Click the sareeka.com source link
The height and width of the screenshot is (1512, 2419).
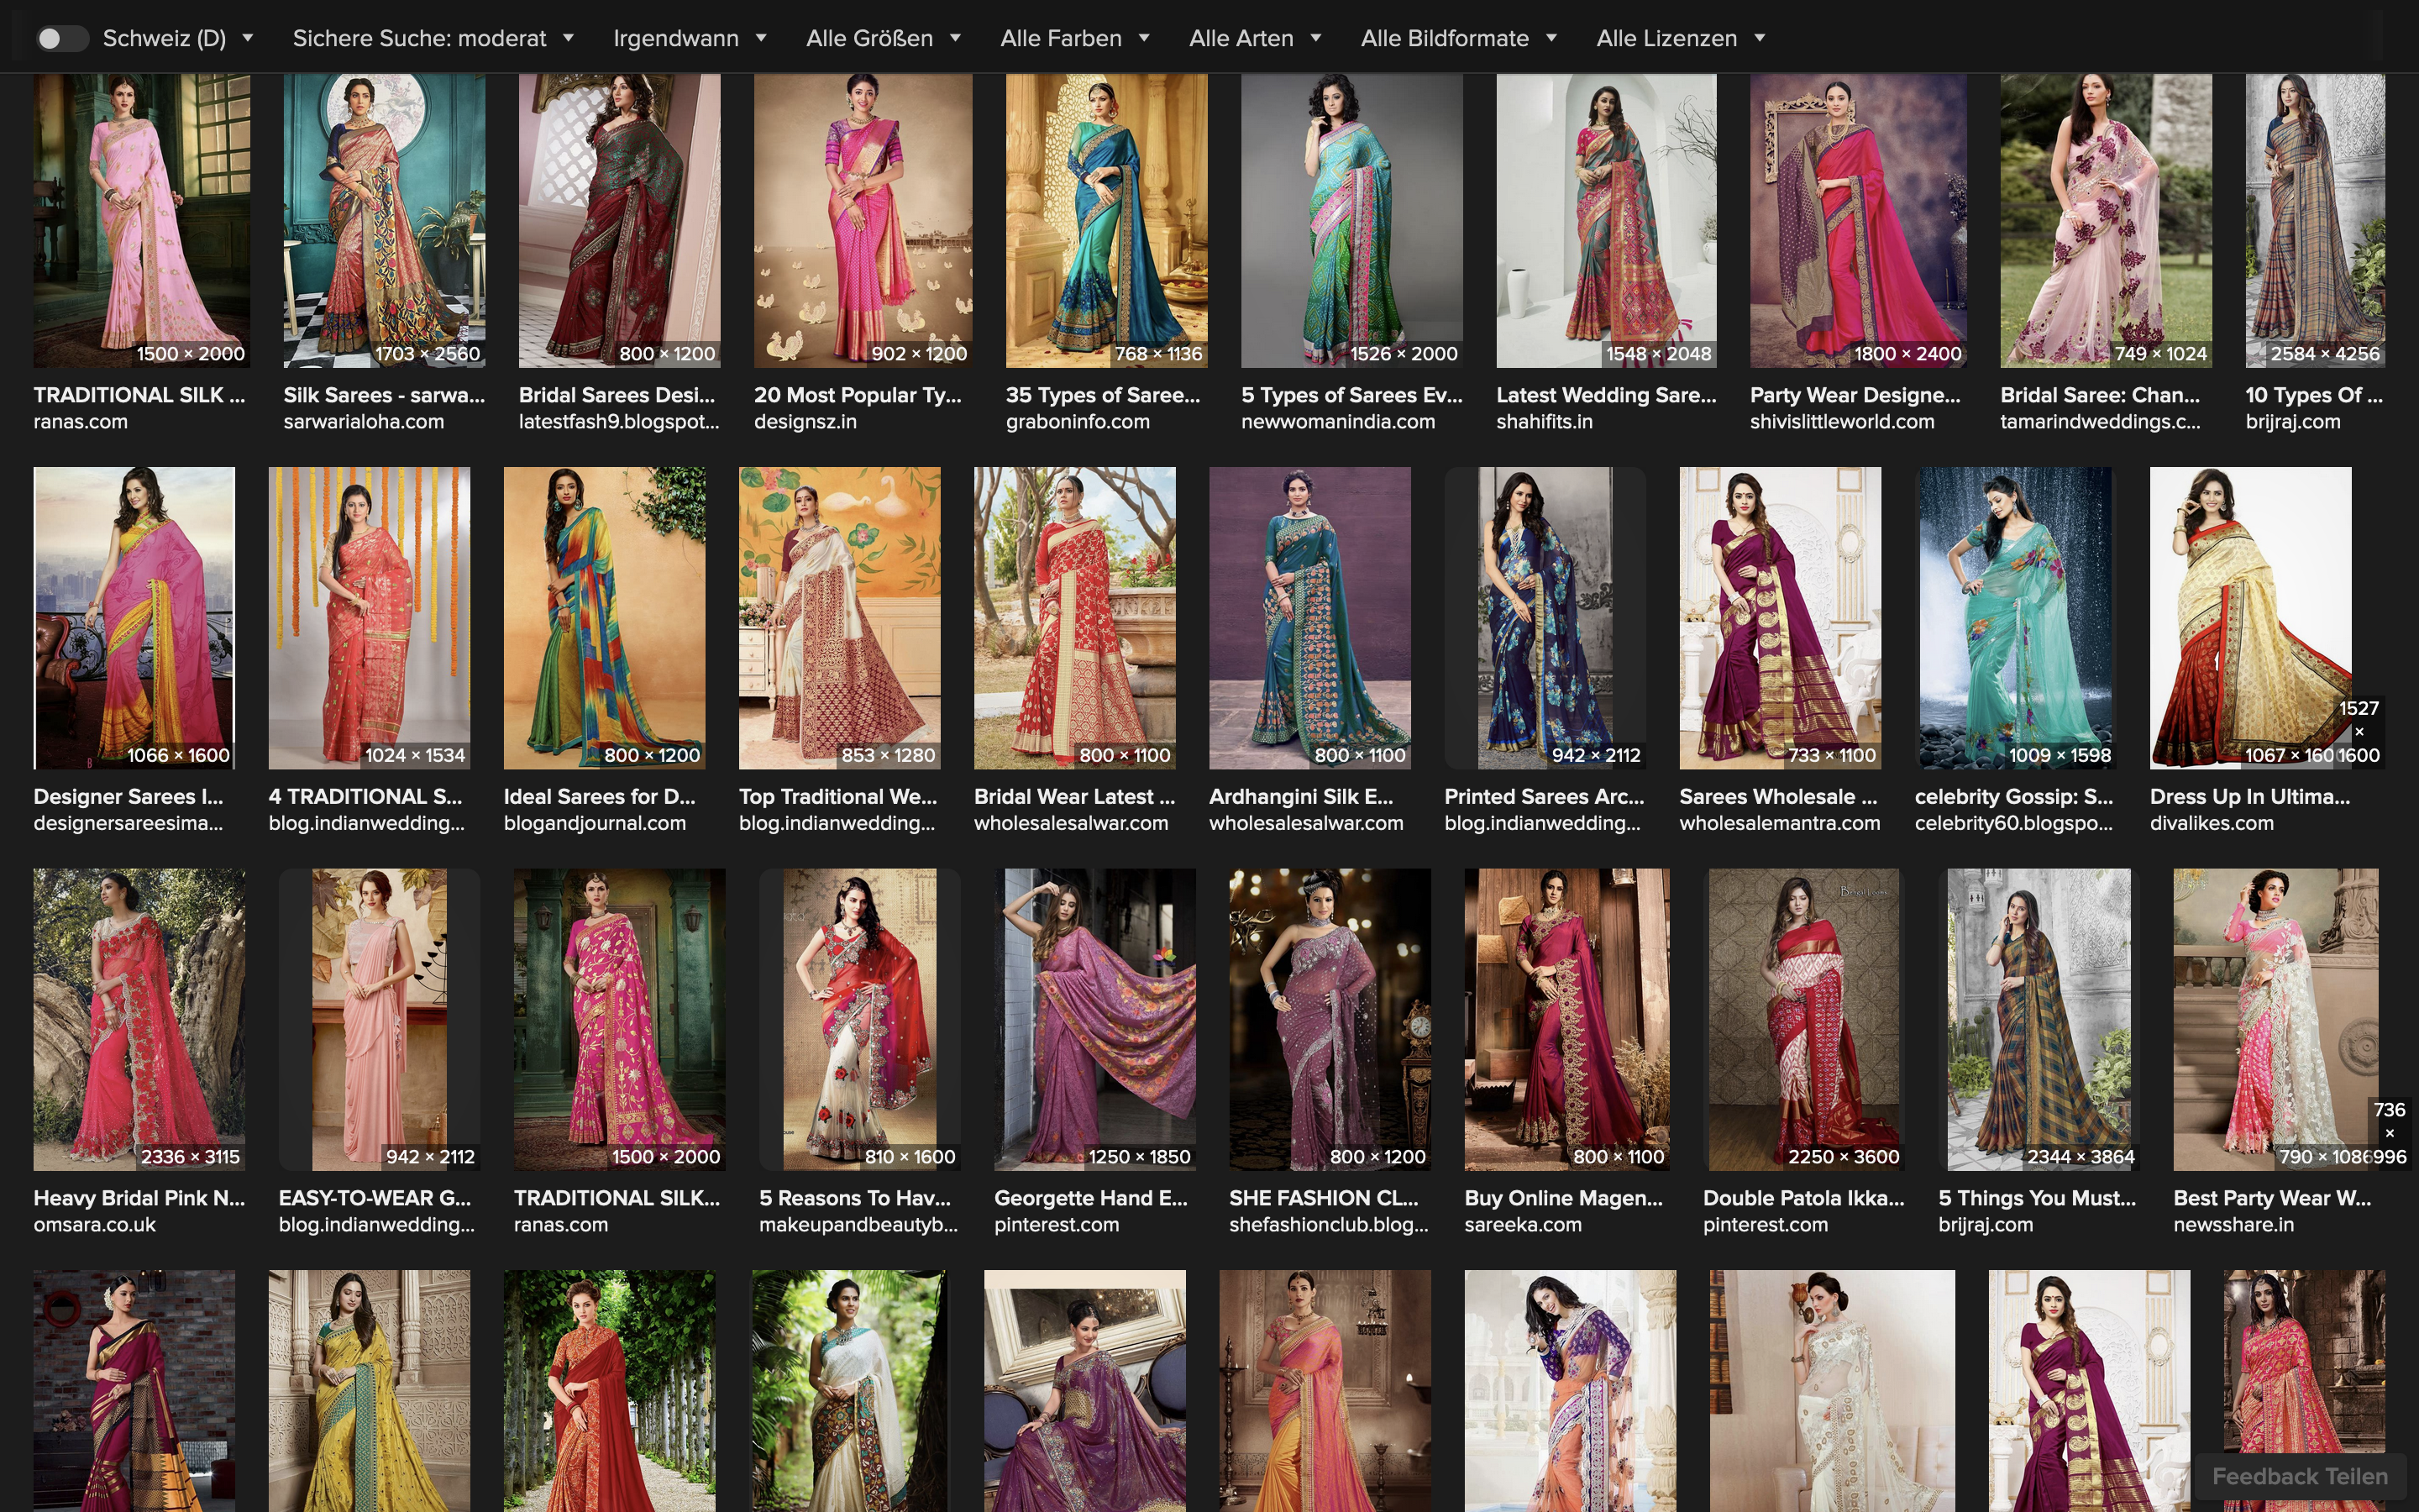point(1522,1225)
